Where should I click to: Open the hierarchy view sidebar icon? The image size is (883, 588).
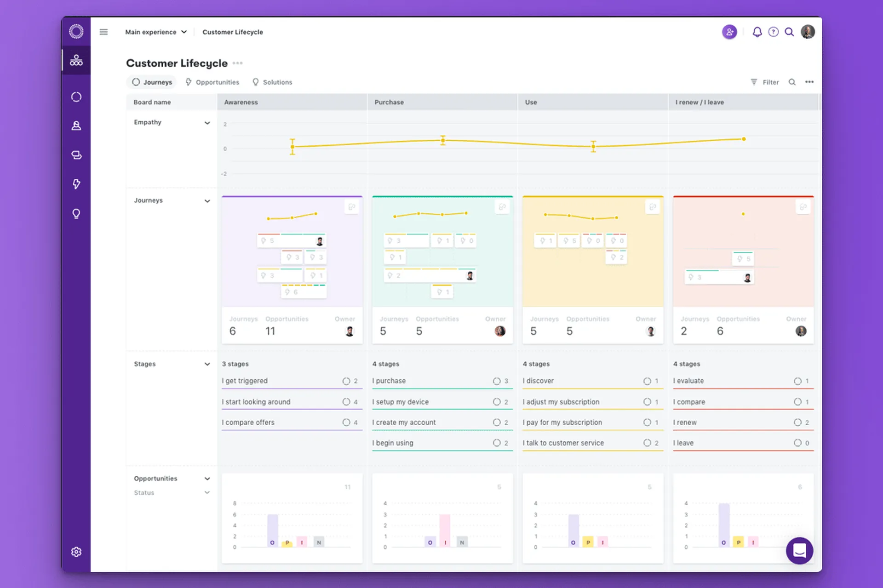(76, 60)
